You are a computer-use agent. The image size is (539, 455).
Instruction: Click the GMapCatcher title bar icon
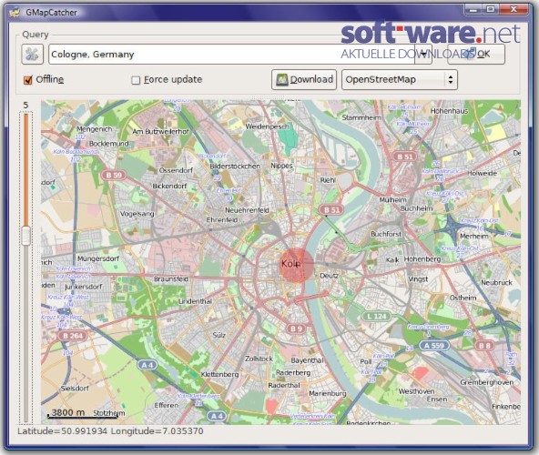point(15,13)
